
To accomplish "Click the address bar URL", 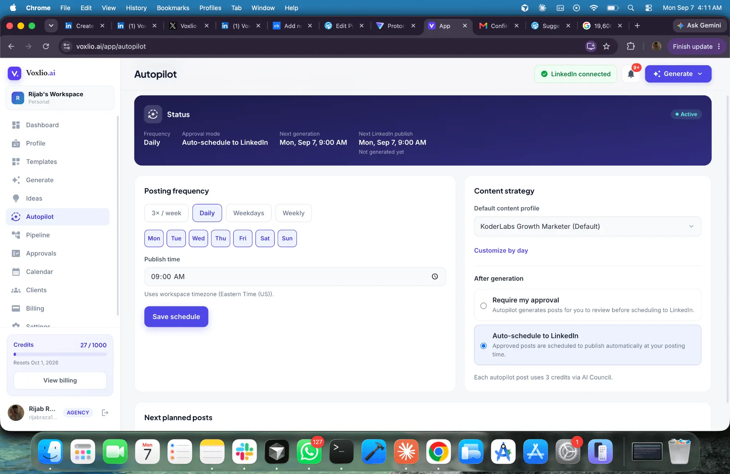I will coord(111,46).
